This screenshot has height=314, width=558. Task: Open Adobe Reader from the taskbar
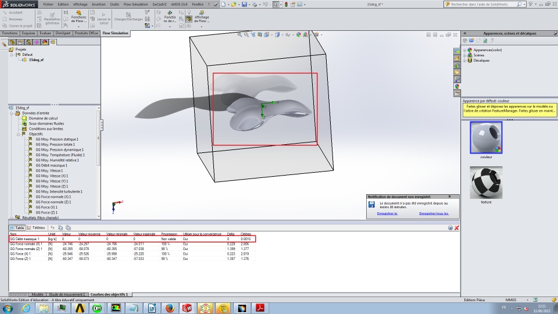[260, 308]
